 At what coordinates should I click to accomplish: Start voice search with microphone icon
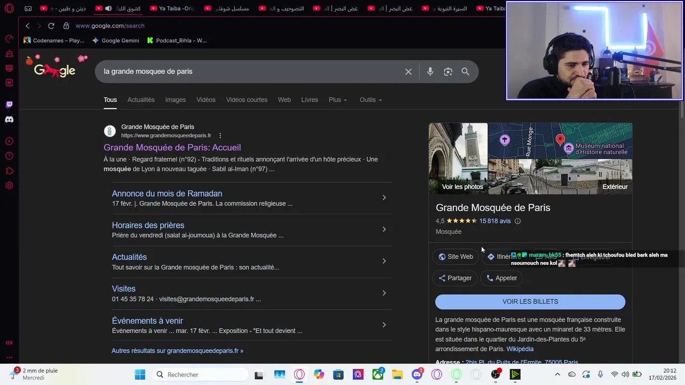[x=430, y=72]
